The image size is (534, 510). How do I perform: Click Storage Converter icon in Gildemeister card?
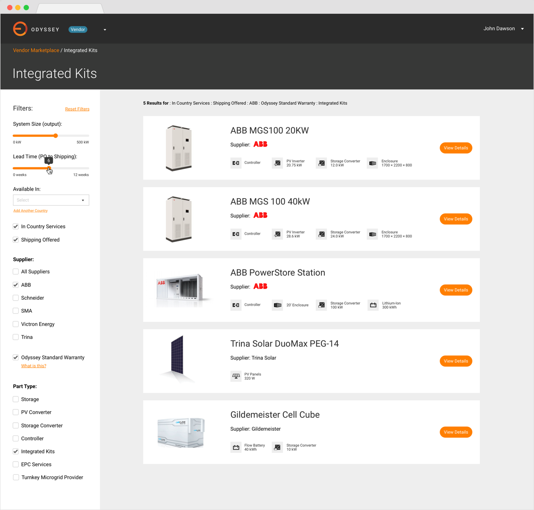pyautogui.click(x=277, y=447)
